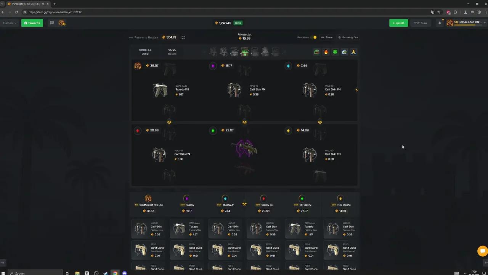Click the notifications bell icon
The height and width of the screenshot is (275, 488).
(440, 23)
